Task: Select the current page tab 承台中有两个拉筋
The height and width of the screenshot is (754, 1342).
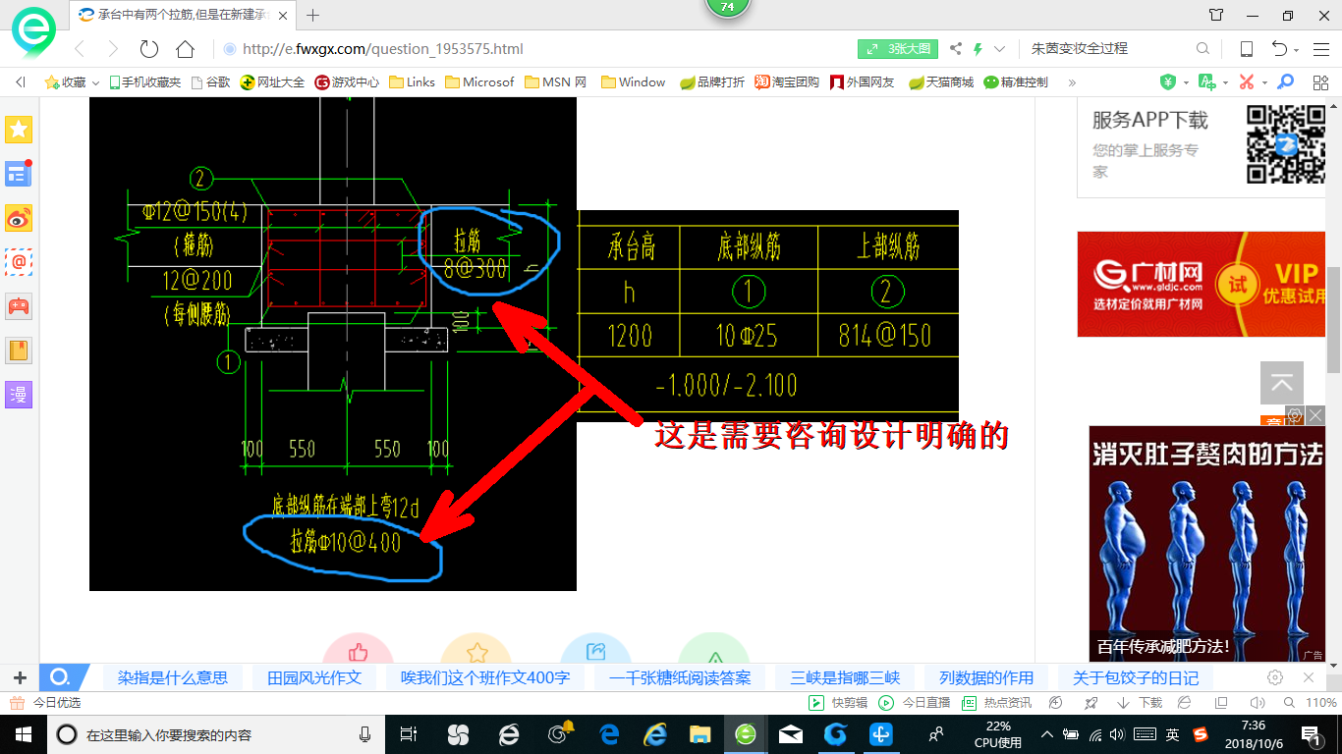Action: click(184, 15)
